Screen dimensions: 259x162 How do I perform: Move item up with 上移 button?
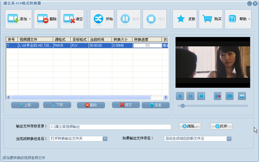[25, 105]
